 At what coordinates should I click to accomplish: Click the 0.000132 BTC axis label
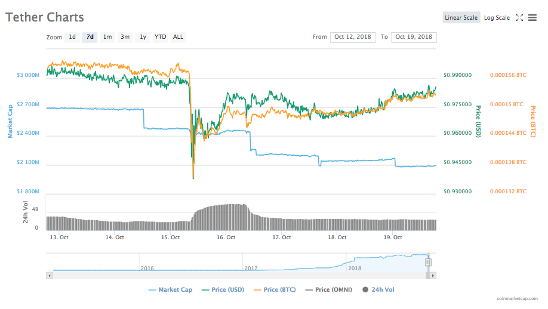pos(508,191)
